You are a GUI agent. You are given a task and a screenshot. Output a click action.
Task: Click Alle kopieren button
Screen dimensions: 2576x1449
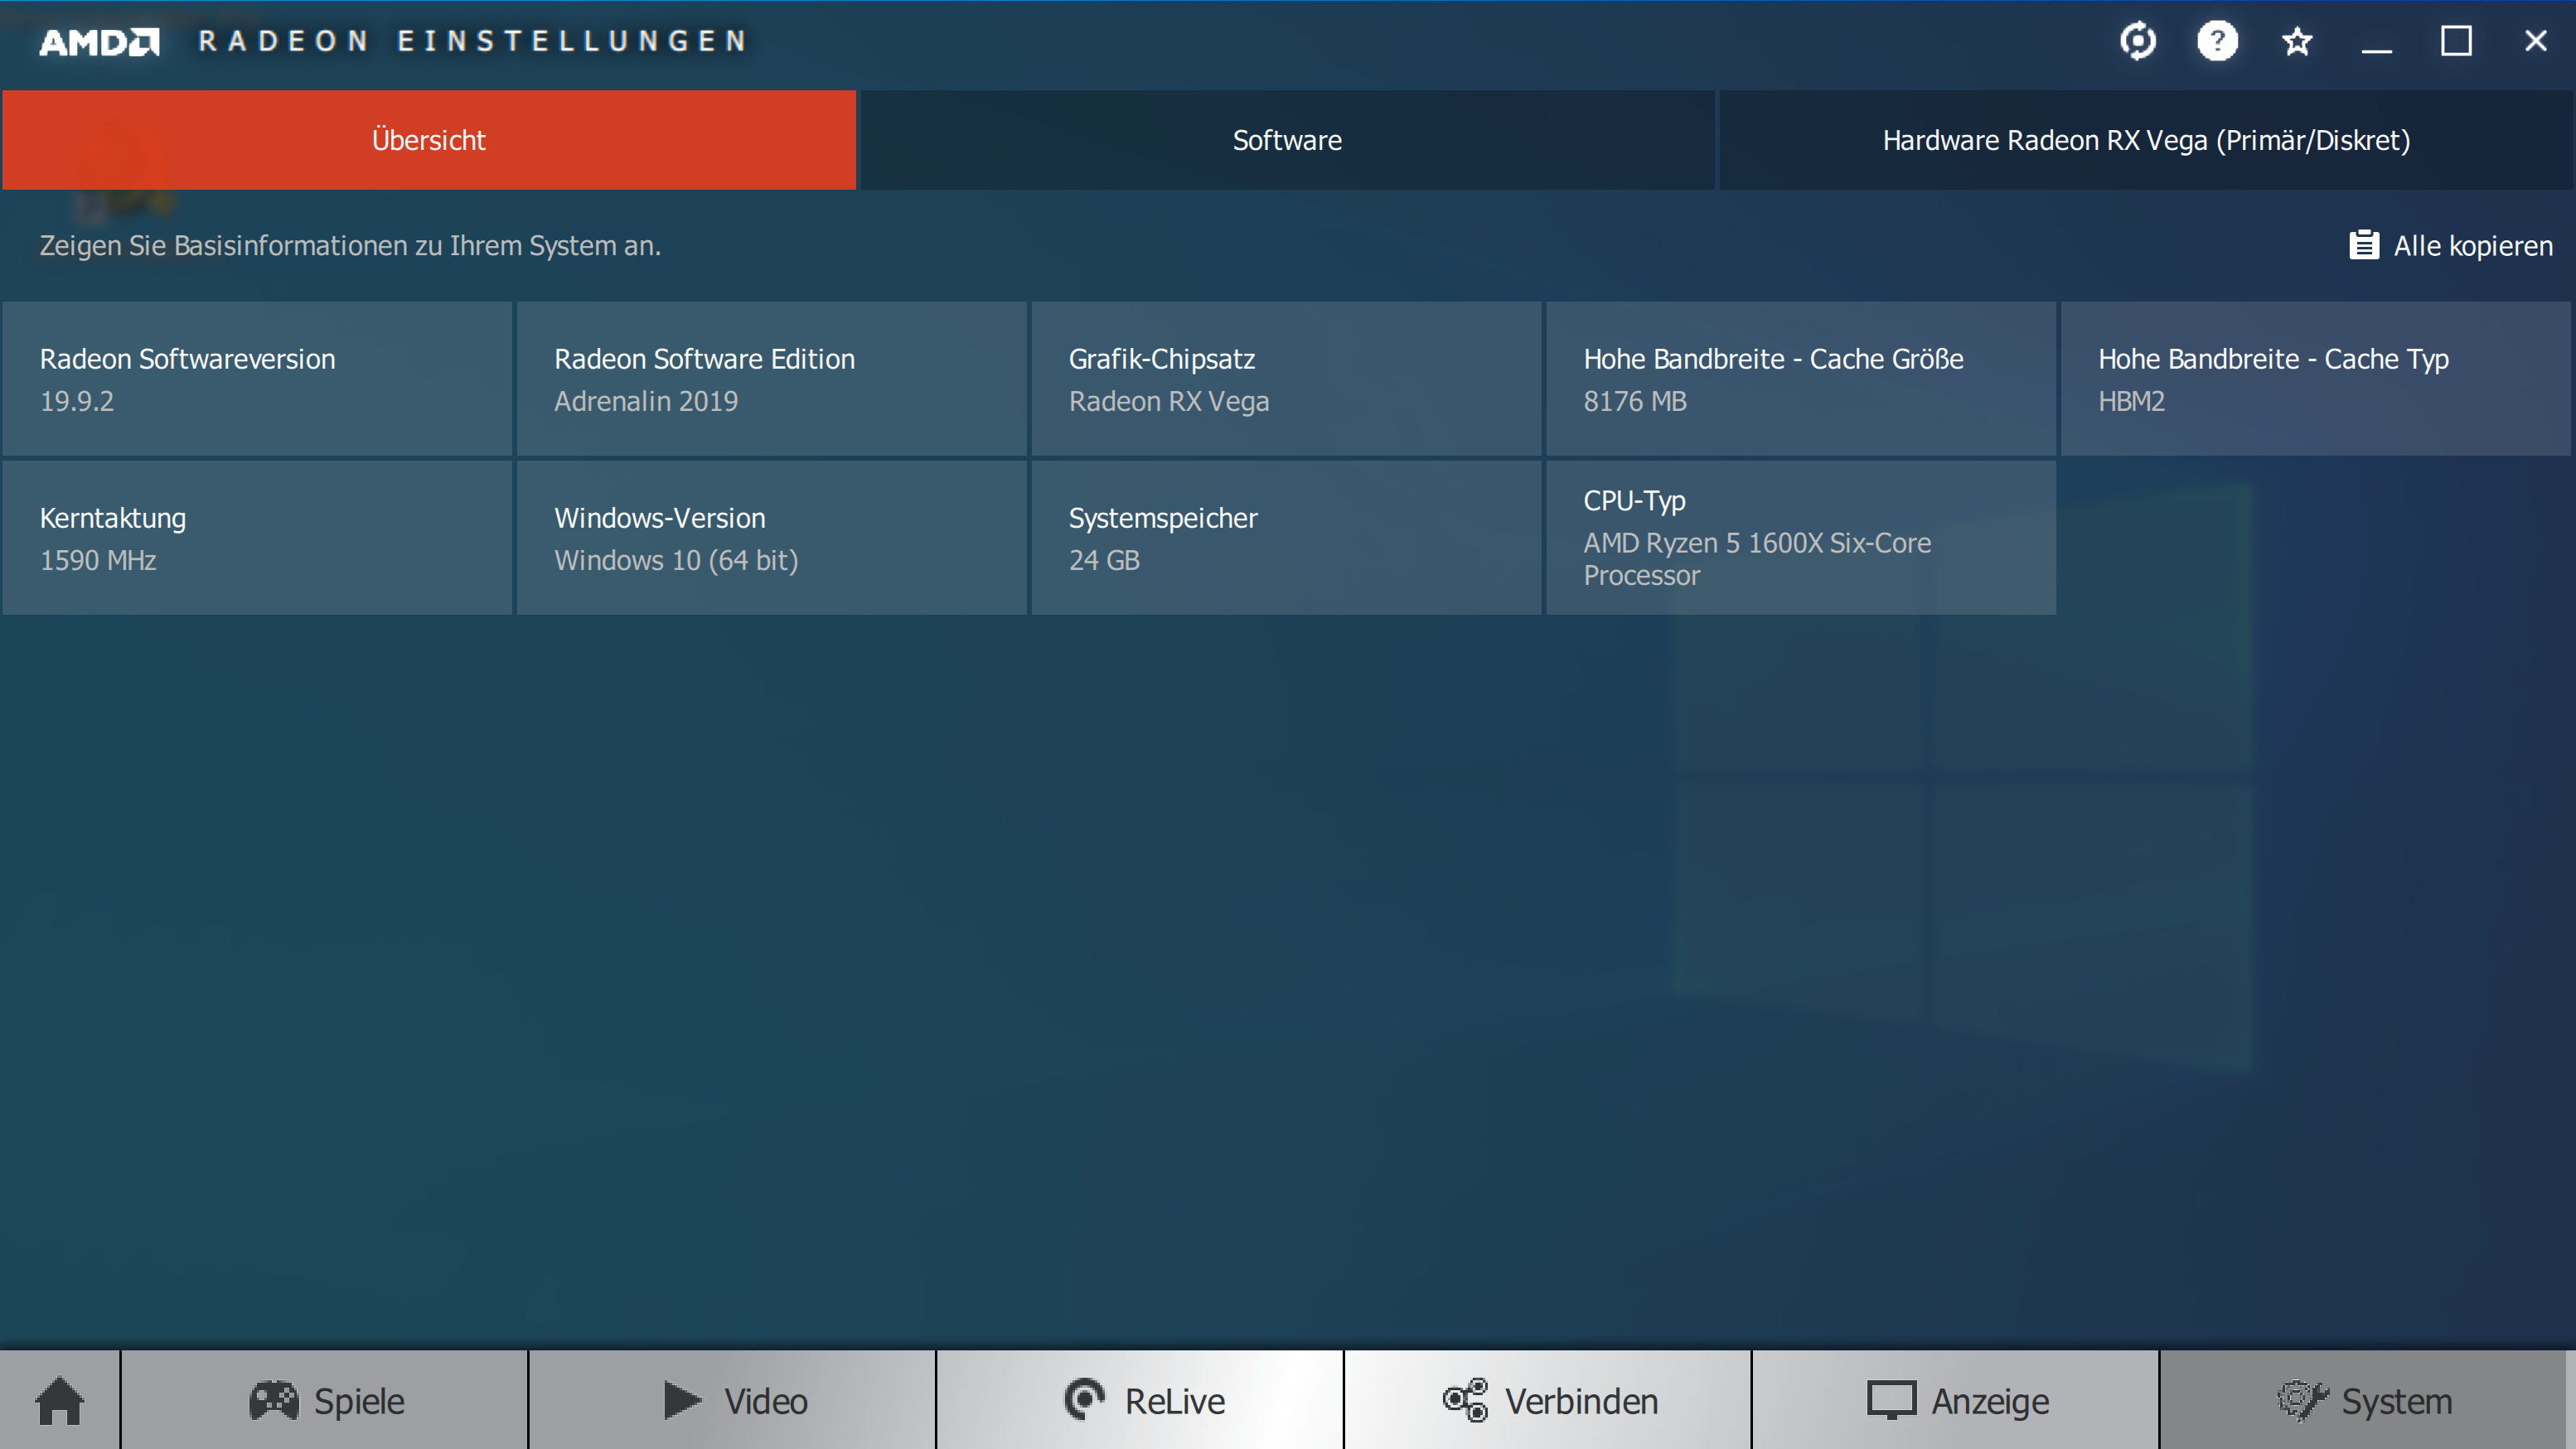(x=2451, y=246)
